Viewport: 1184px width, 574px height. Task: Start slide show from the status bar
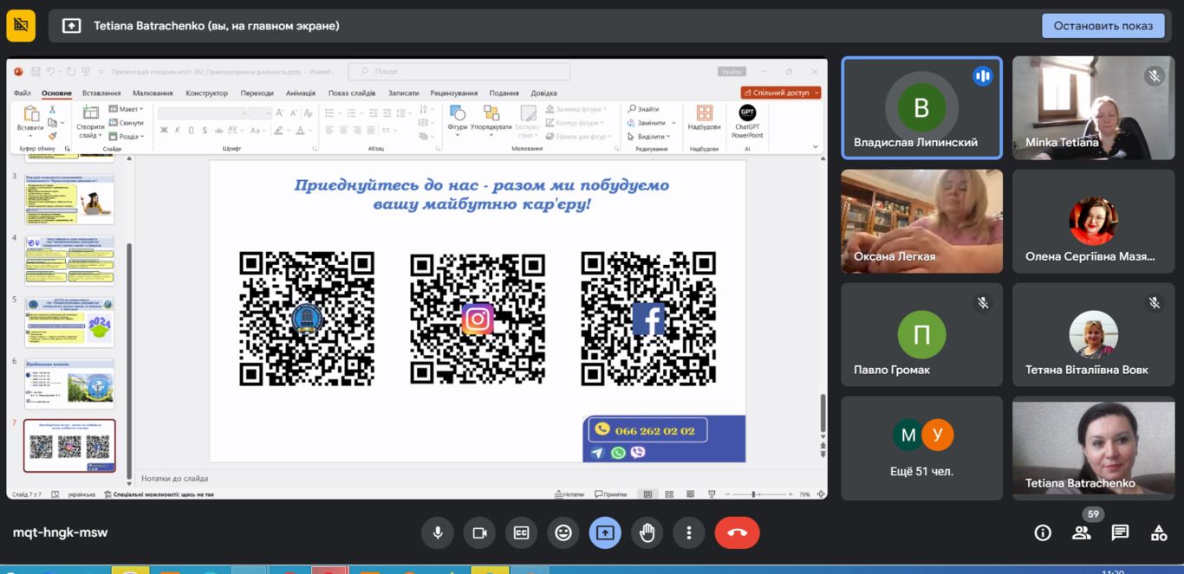coord(712,494)
